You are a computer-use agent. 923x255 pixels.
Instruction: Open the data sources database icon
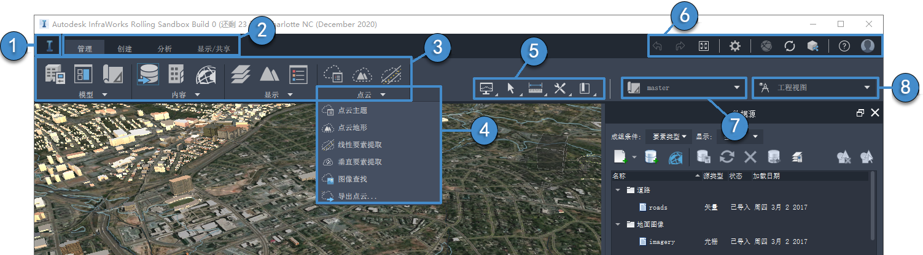148,74
